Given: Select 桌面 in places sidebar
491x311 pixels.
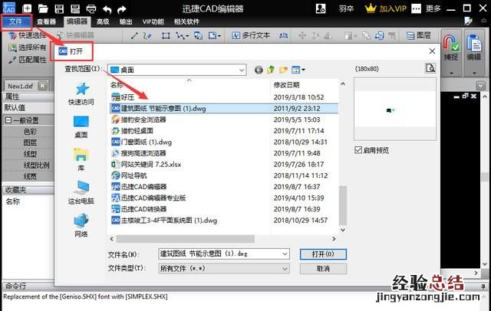Looking at the screenshot, I should [81, 126].
